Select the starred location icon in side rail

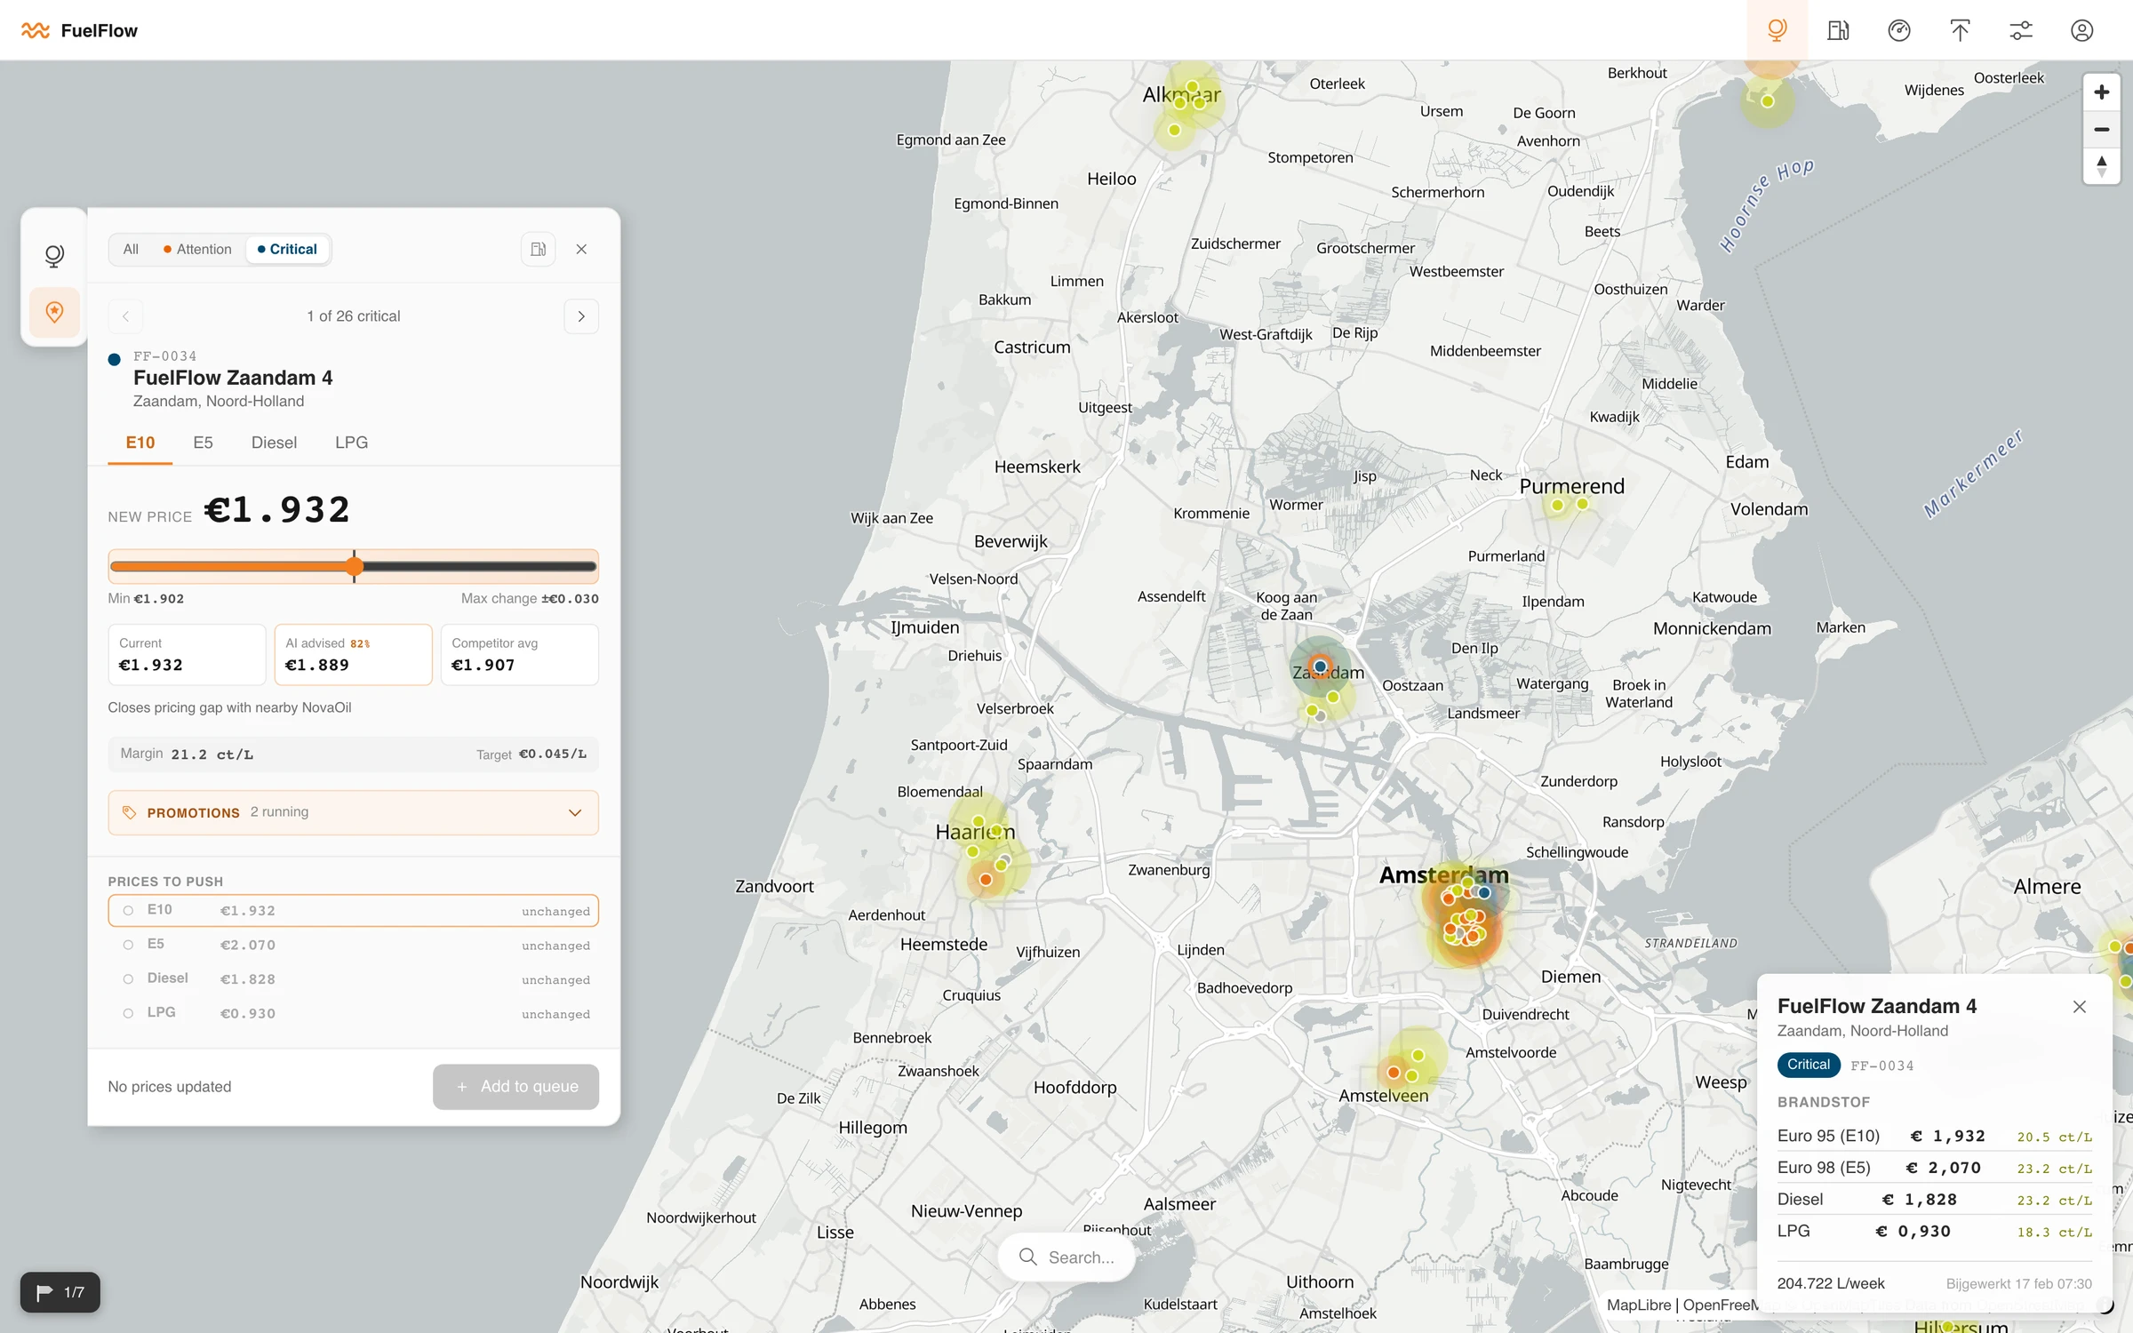(54, 312)
